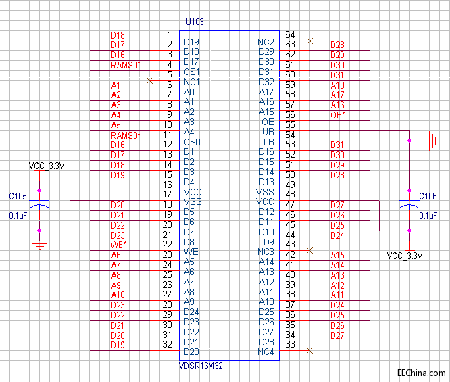Click the red A1 net label
The image size is (450, 382).
tap(116, 85)
